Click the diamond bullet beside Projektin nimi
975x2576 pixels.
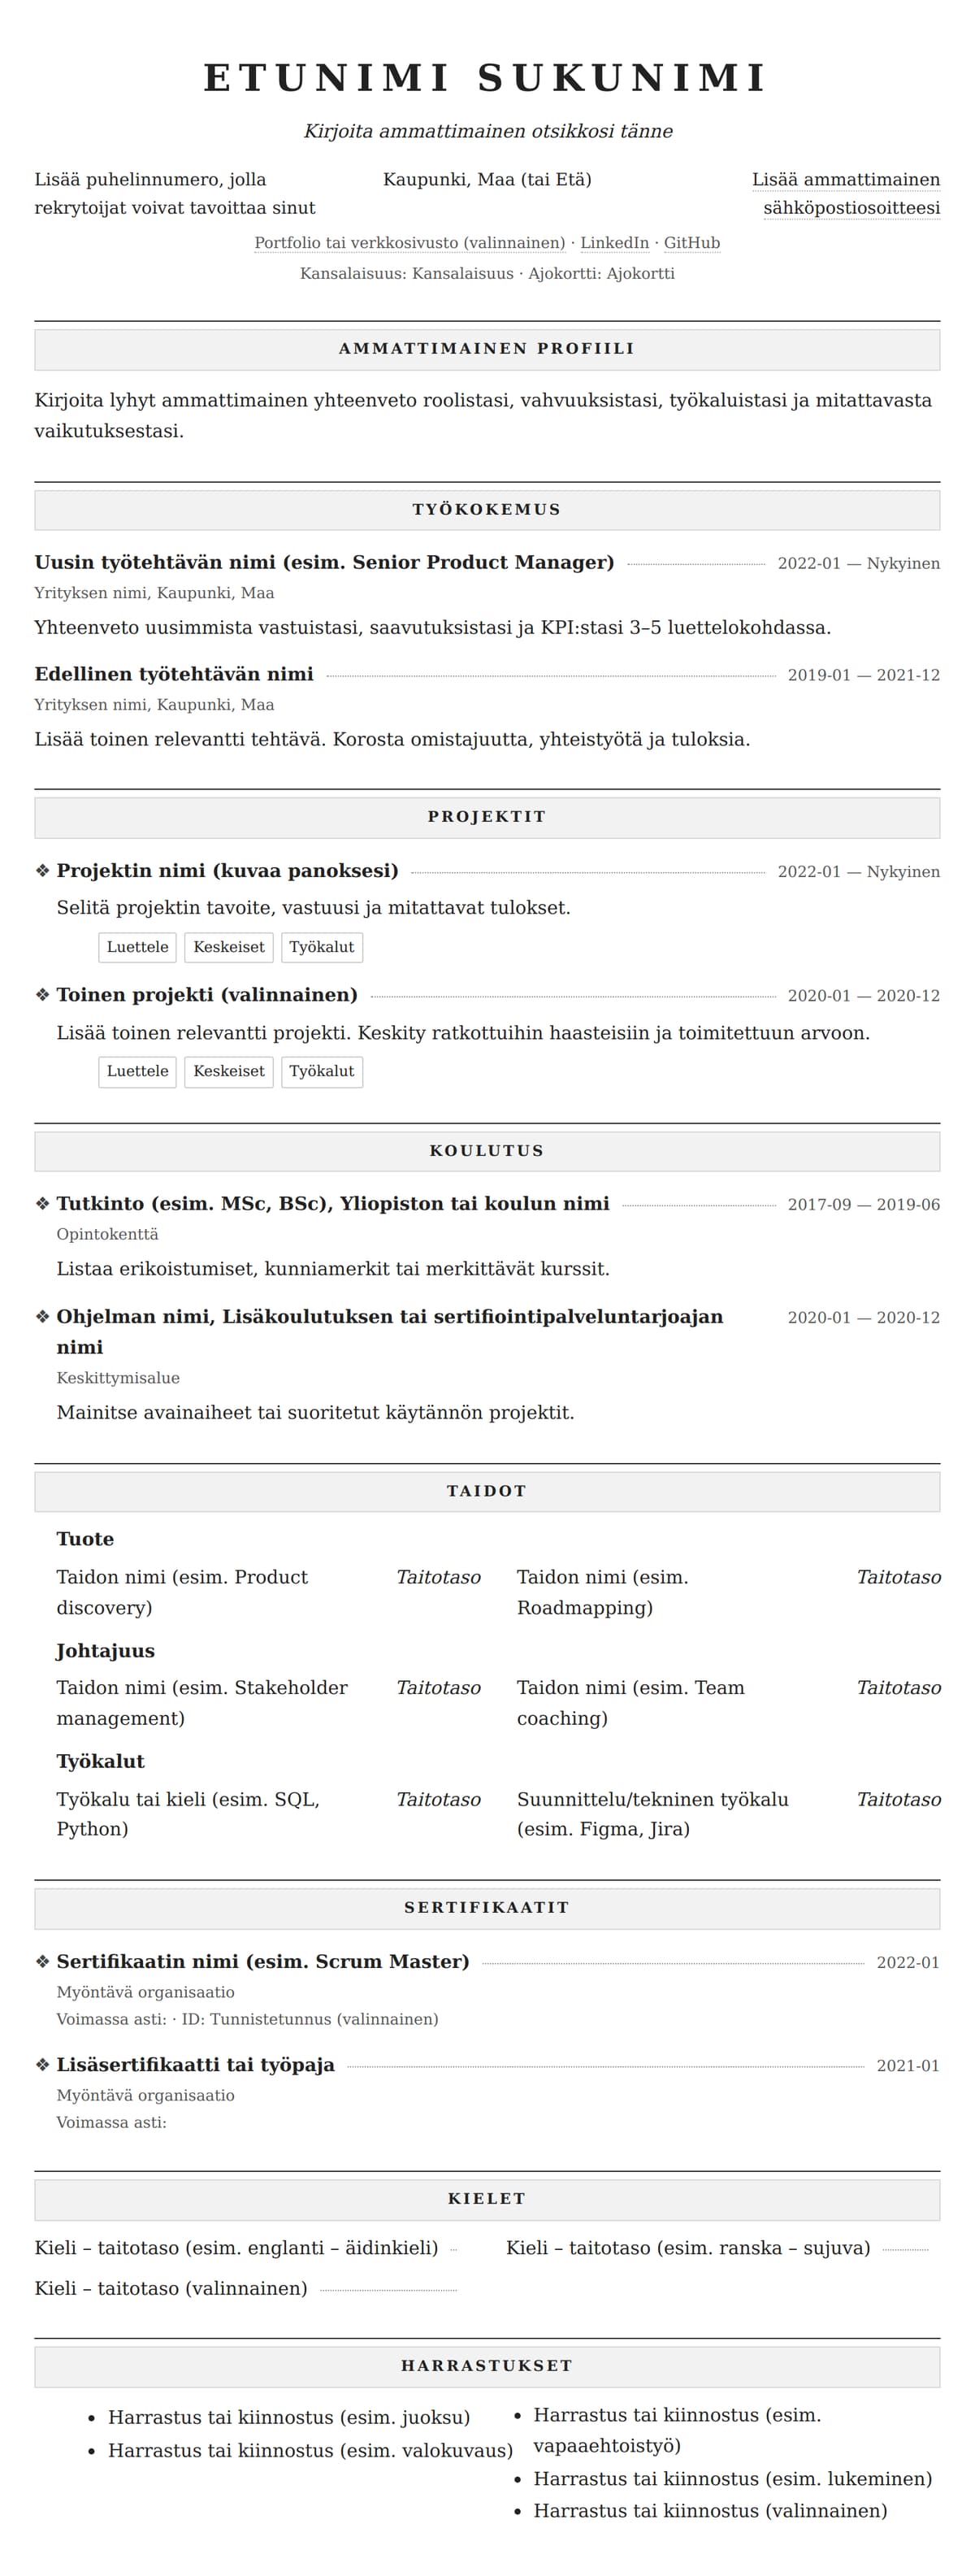click(42, 871)
